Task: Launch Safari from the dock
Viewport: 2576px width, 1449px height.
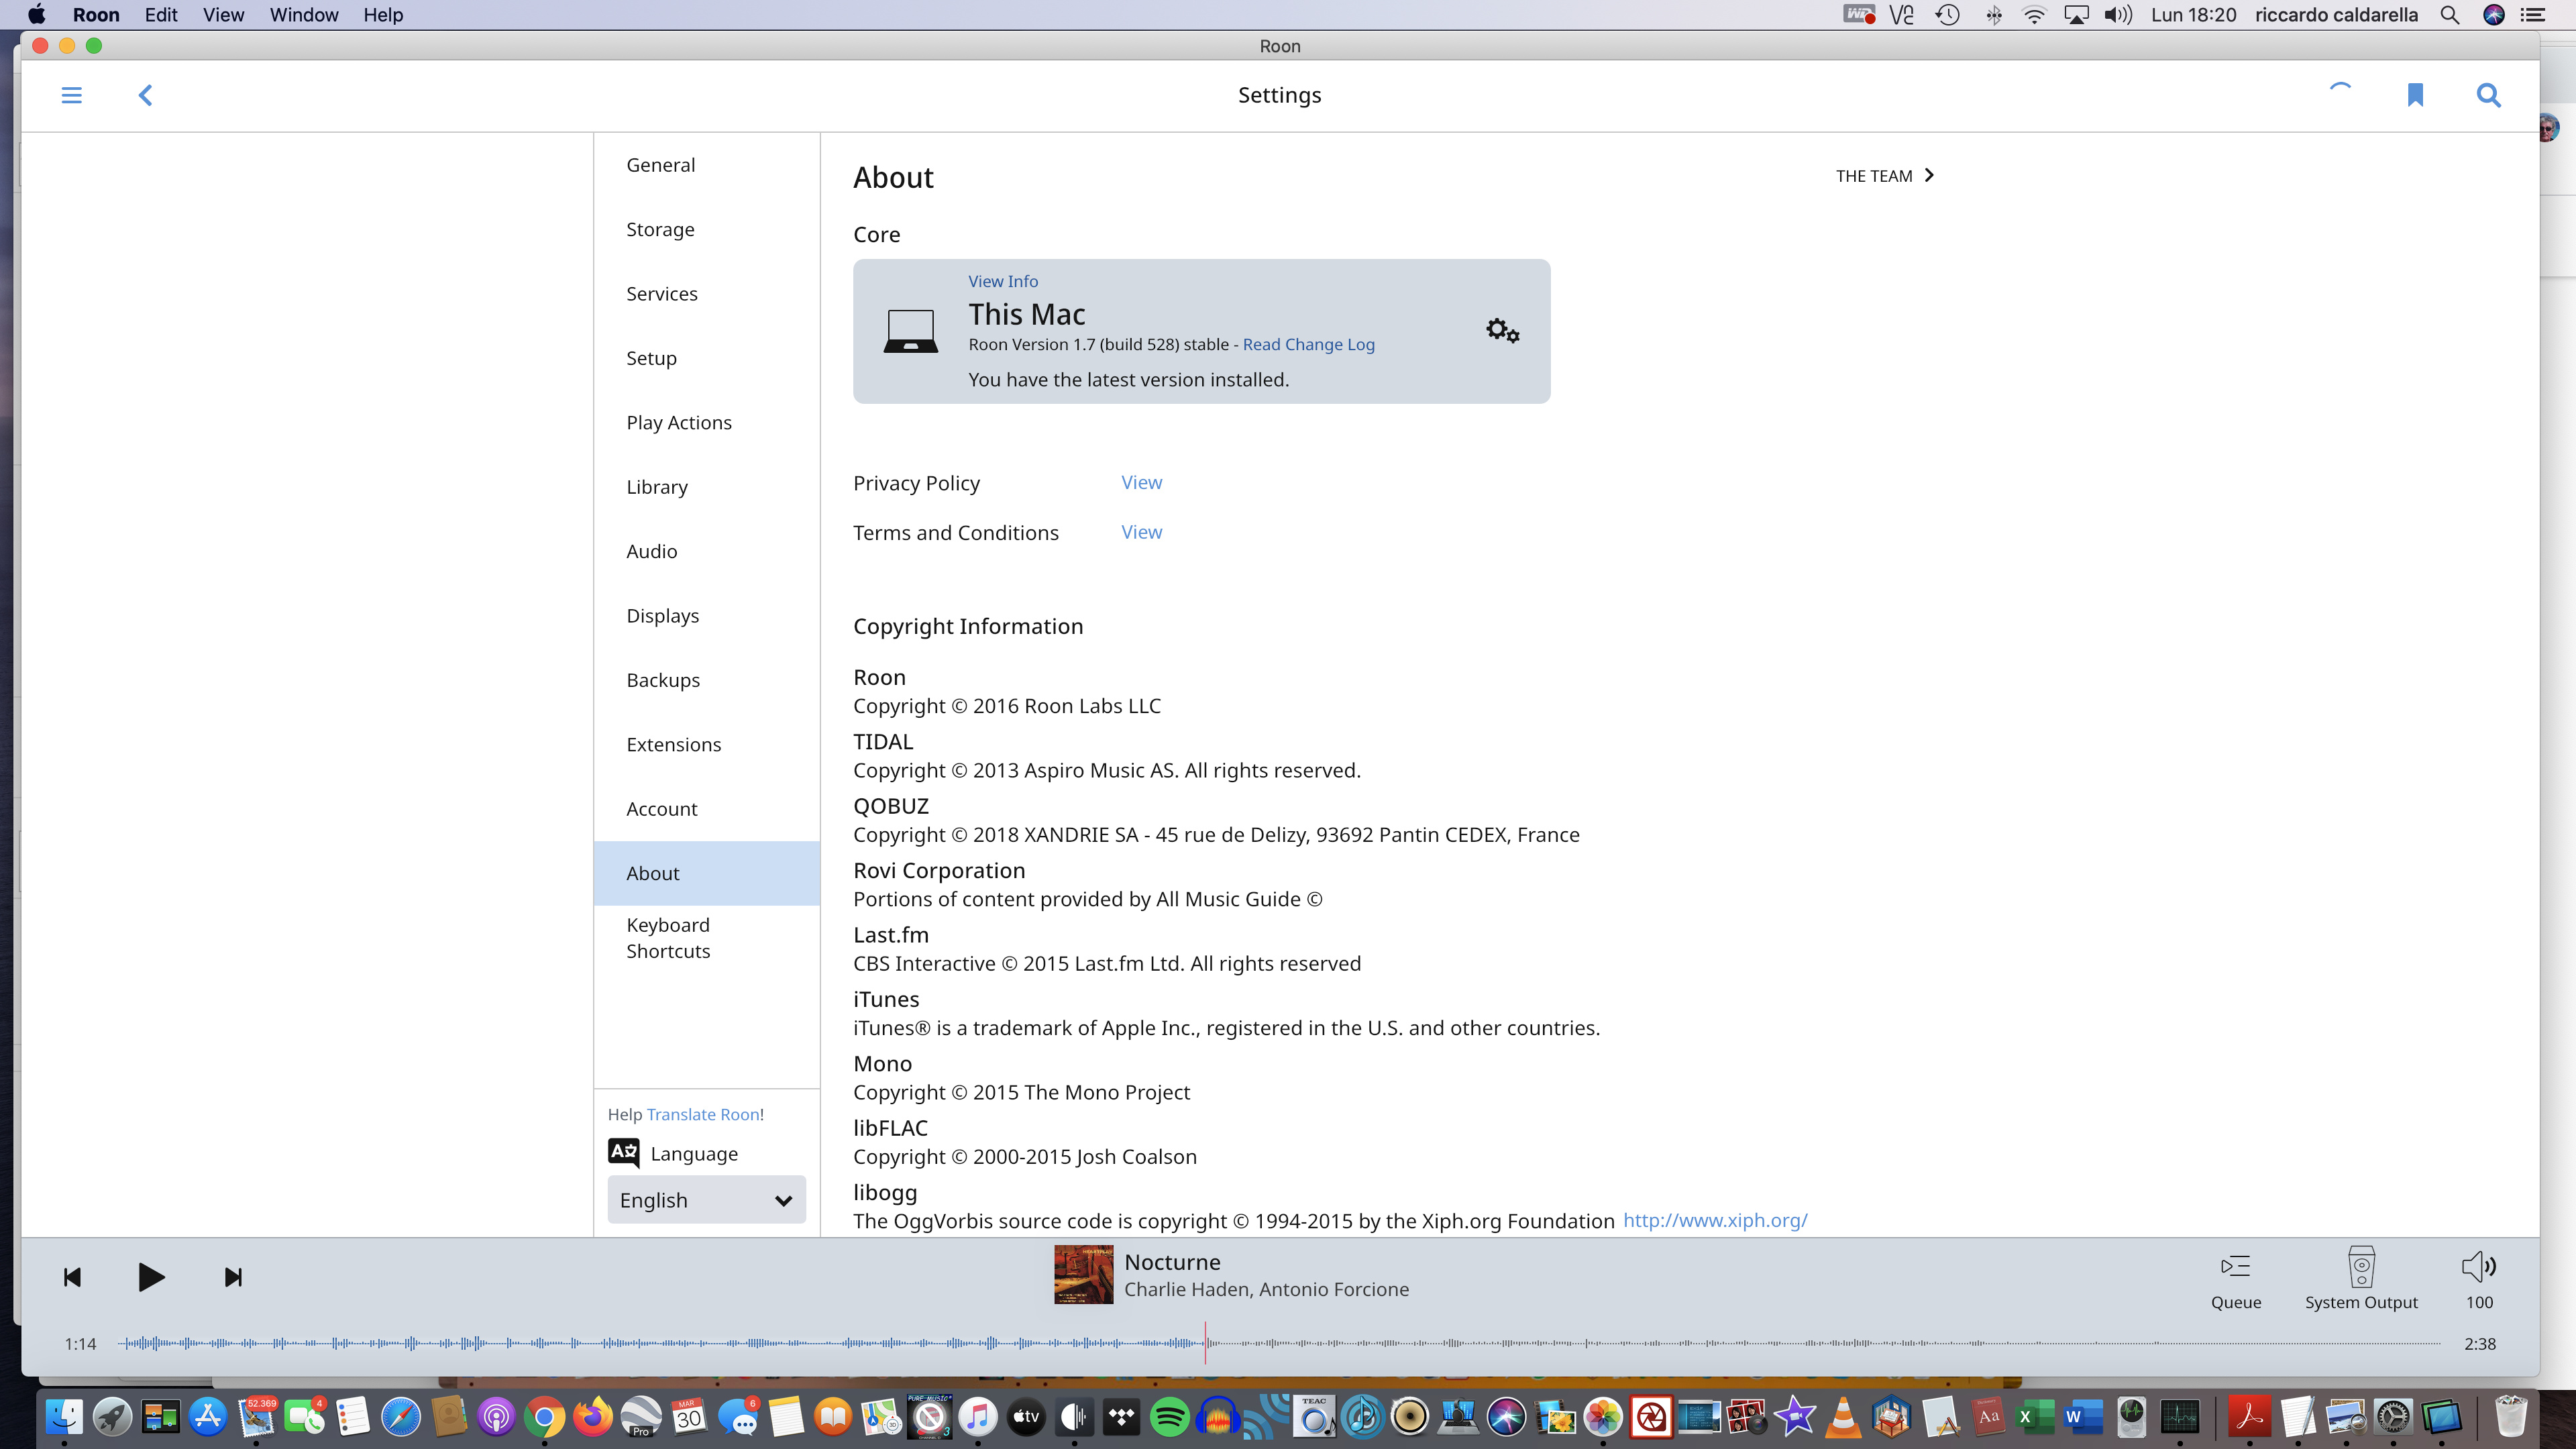Action: coord(401,1417)
